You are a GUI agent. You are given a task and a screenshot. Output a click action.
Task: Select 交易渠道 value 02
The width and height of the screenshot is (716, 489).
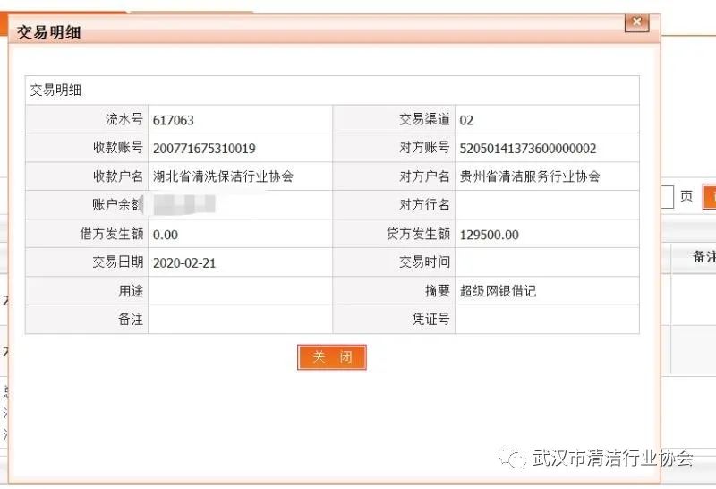(466, 120)
